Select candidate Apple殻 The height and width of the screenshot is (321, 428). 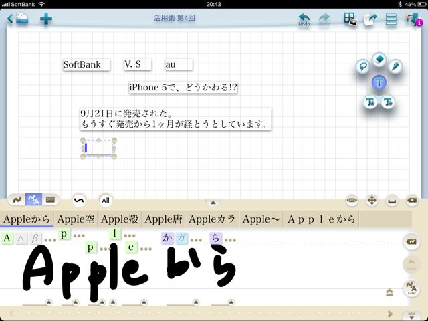[x=120, y=219]
